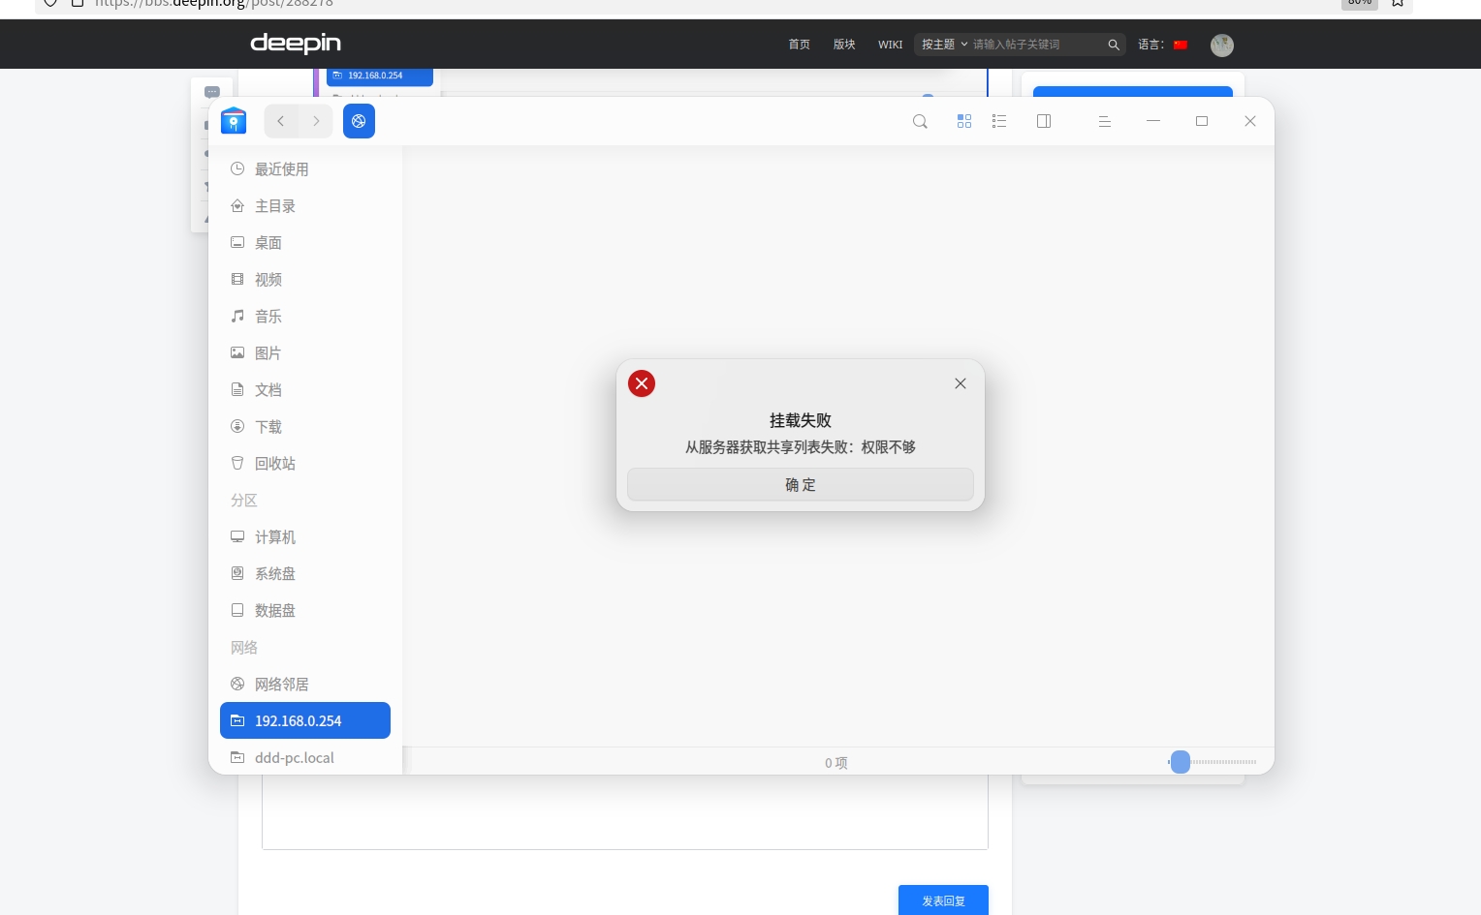Click the 发表回复 button
Viewport: 1481px width, 915px height.
click(943, 900)
